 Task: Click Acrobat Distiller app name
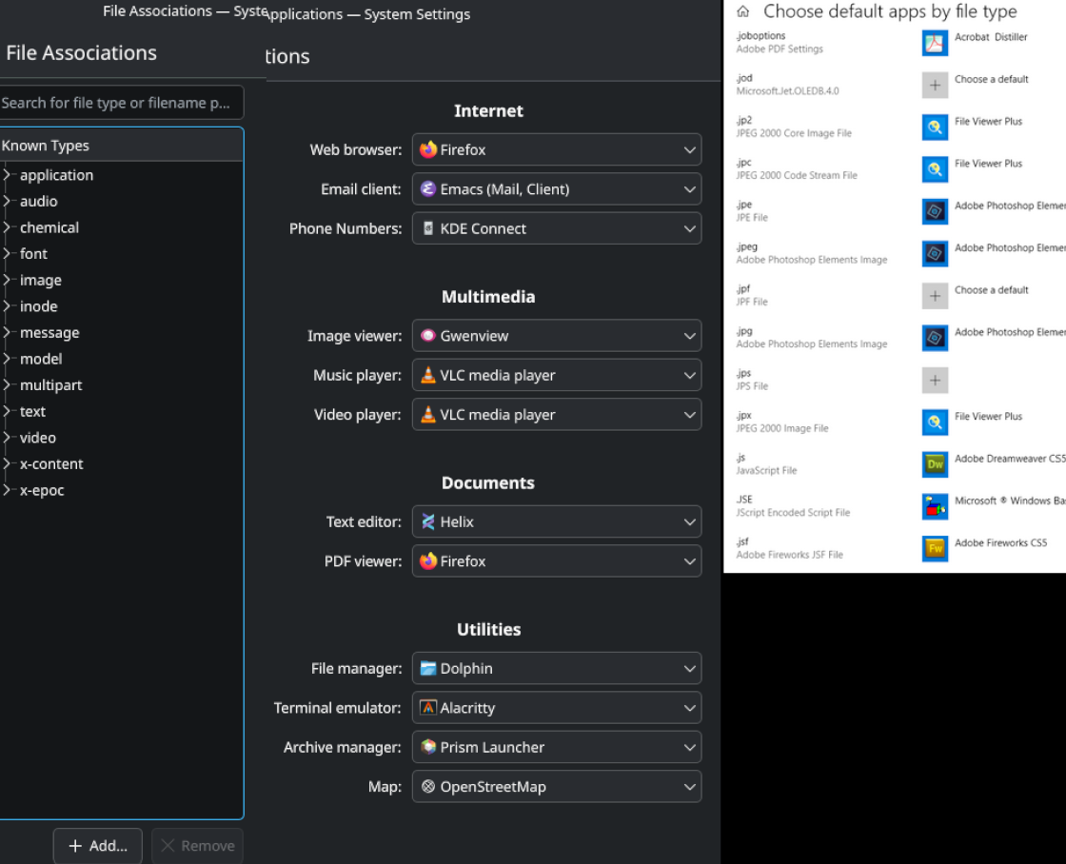(991, 37)
